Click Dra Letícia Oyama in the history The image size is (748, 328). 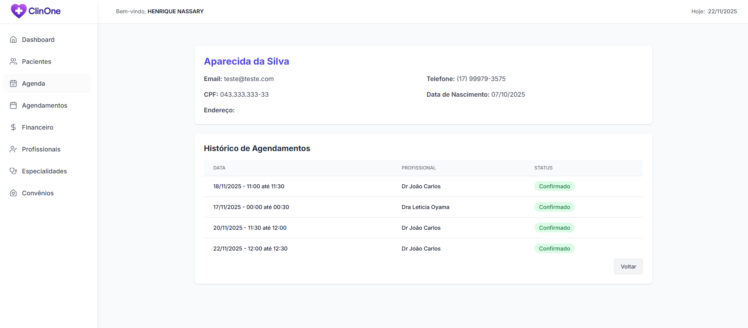tap(425, 207)
